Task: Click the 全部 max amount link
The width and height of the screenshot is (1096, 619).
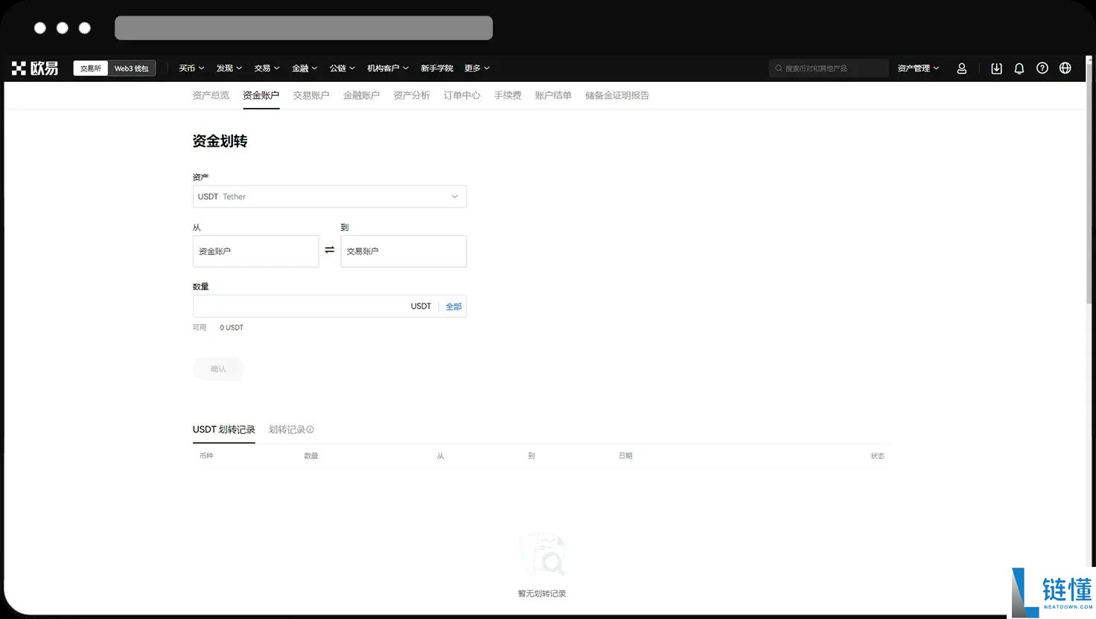Action: pyautogui.click(x=453, y=306)
